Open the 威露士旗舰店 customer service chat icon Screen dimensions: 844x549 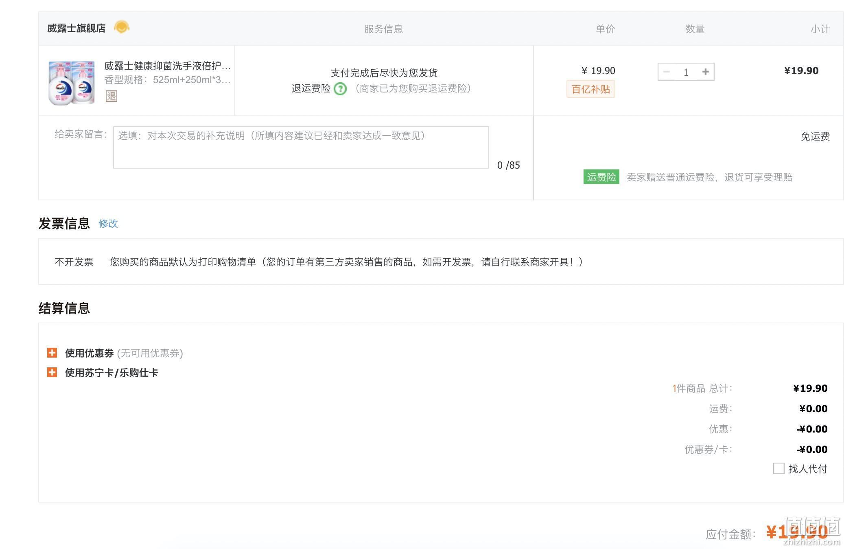coord(121,27)
